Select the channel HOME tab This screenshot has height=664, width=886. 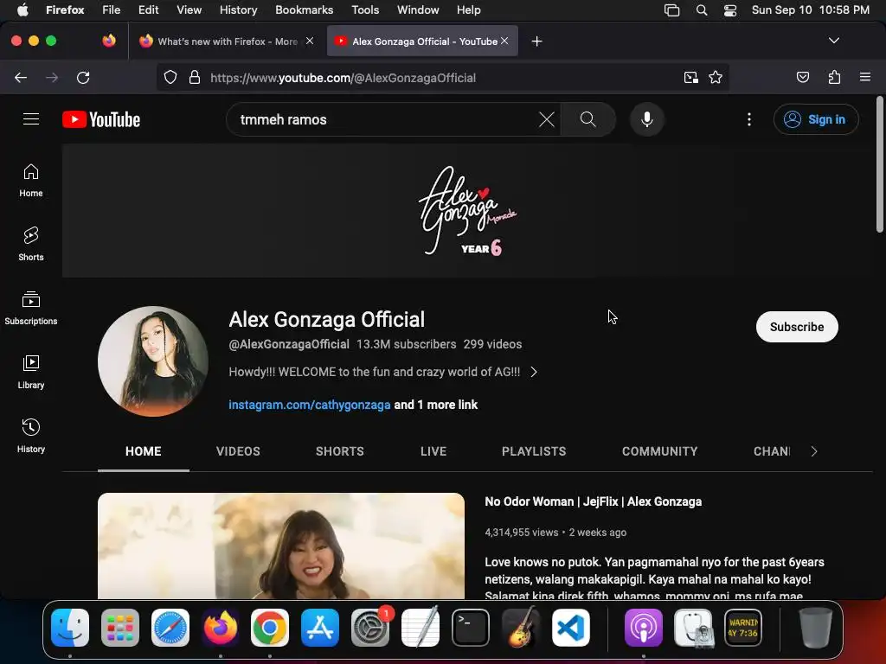point(144,451)
